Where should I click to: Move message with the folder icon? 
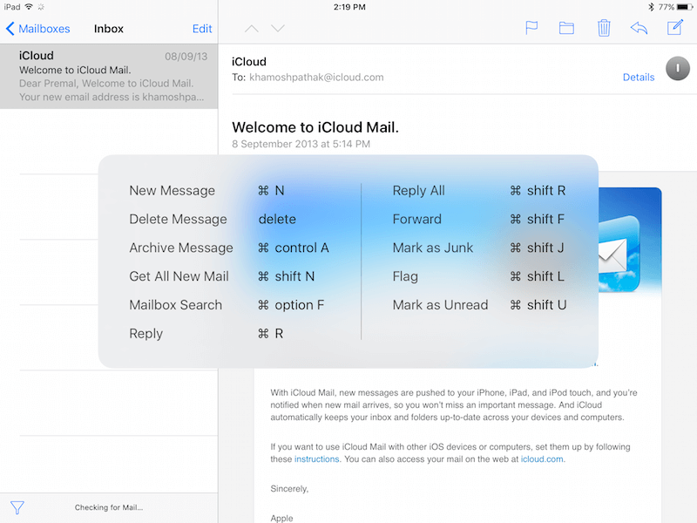click(566, 28)
